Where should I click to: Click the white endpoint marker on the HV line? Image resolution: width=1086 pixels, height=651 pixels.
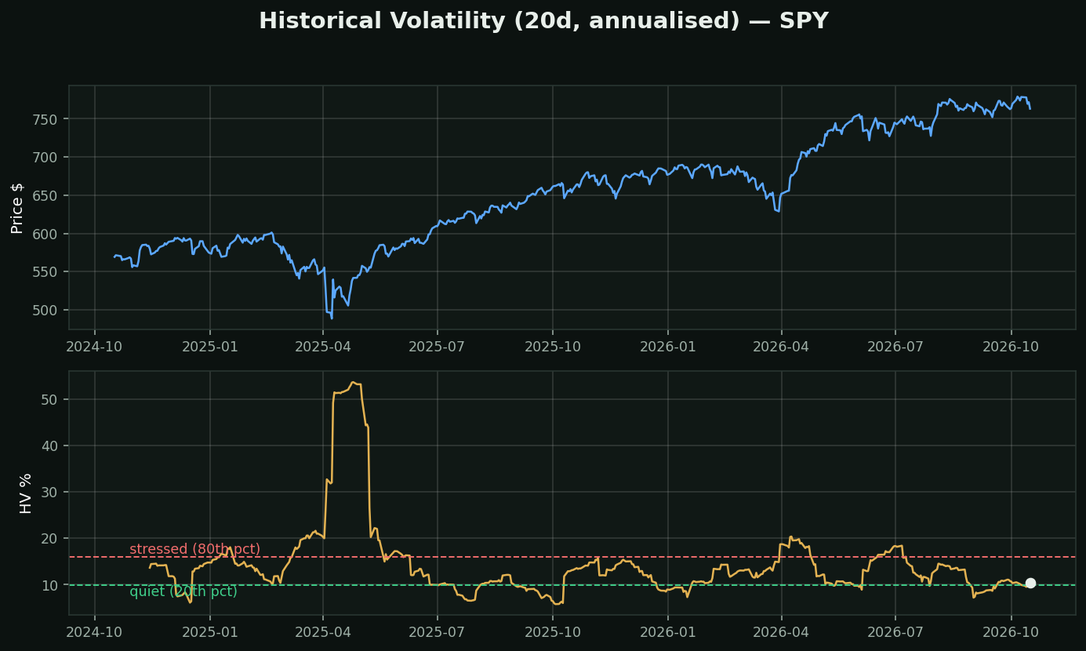[x=1030, y=583]
